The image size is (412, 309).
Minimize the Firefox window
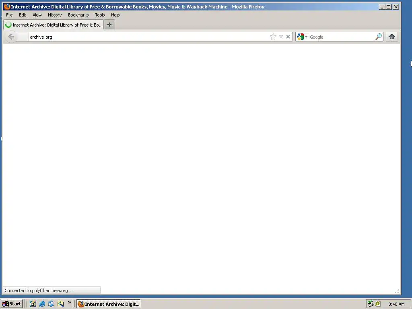point(382,6)
